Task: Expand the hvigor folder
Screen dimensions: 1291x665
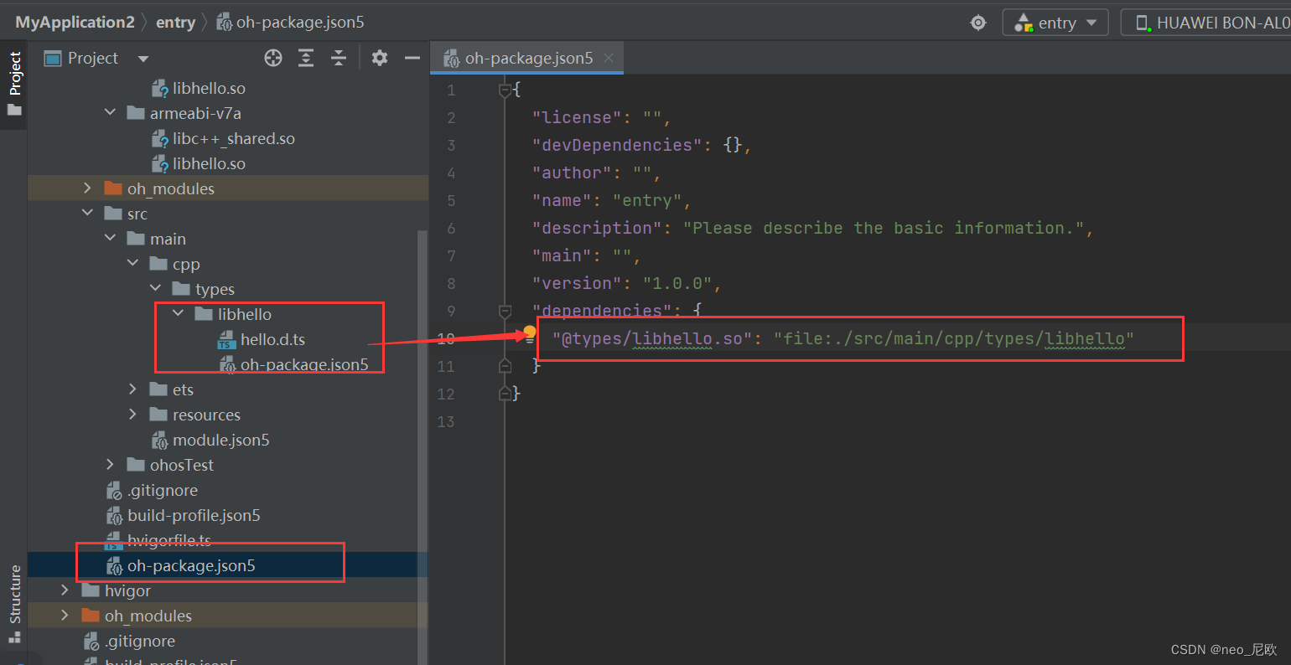Action: 65,590
